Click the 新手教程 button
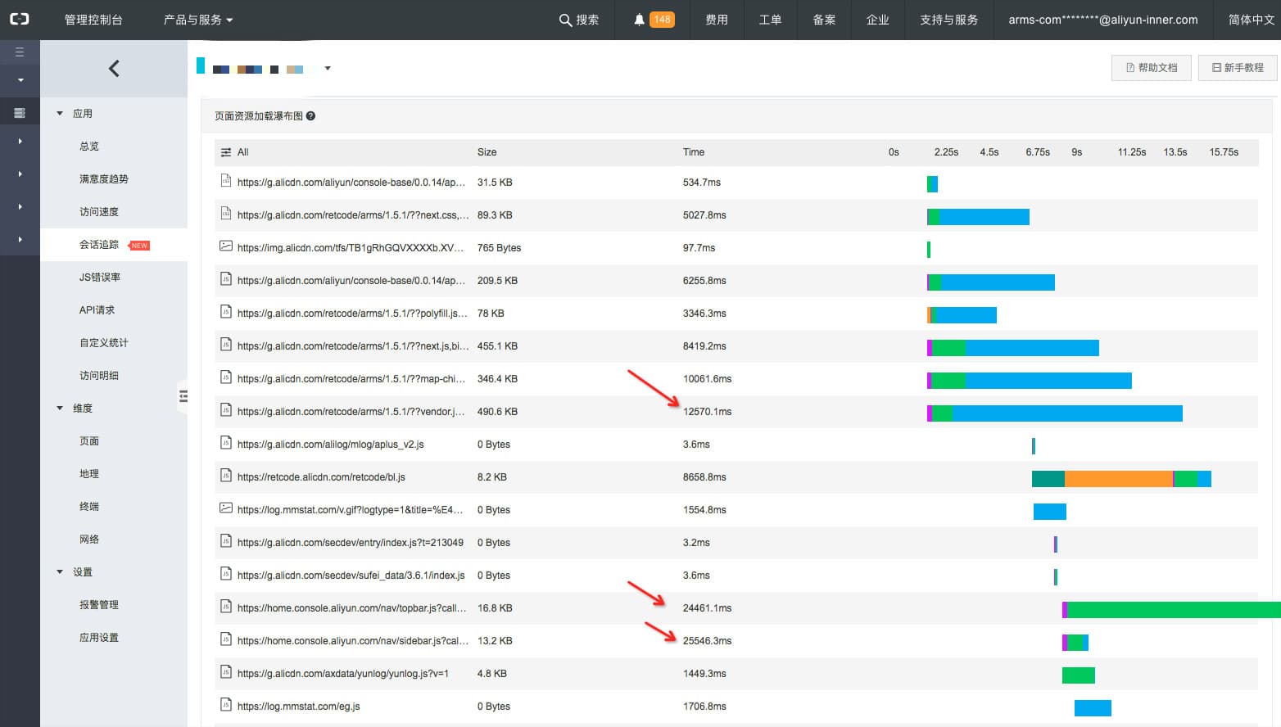This screenshot has width=1281, height=727. coord(1238,68)
